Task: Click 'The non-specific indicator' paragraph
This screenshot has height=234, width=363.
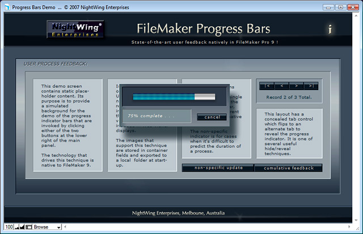Action: pos(216,141)
